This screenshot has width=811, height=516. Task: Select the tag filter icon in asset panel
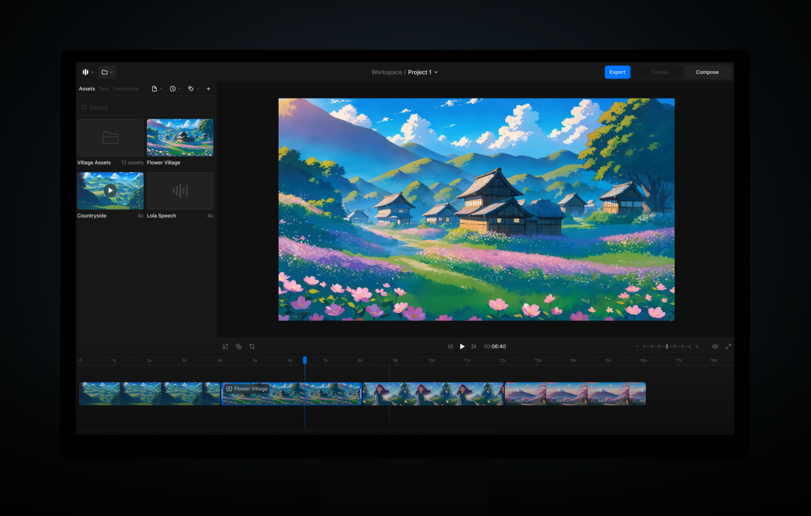(x=191, y=89)
